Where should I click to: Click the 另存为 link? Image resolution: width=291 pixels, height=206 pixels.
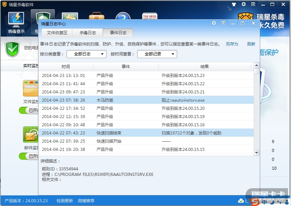point(232,44)
